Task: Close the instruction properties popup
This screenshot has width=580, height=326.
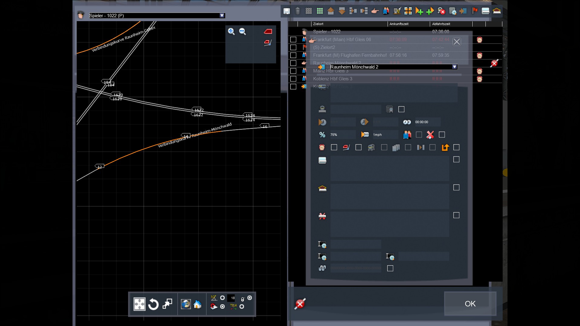Action: point(456,42)
